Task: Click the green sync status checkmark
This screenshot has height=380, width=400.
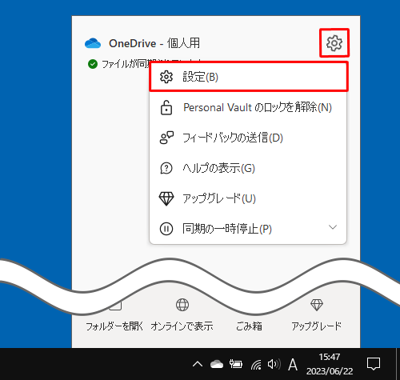Action: click(93, 64)
